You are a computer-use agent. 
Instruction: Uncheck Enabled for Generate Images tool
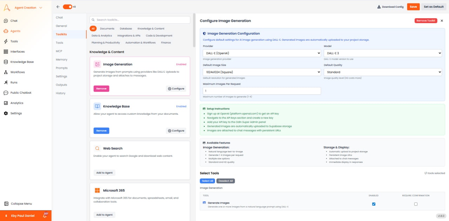tap(374, 204)
